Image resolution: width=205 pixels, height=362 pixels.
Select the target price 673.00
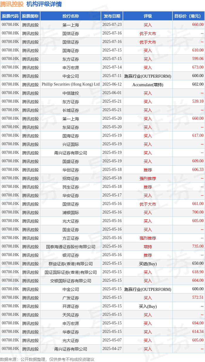click(198, 67)
